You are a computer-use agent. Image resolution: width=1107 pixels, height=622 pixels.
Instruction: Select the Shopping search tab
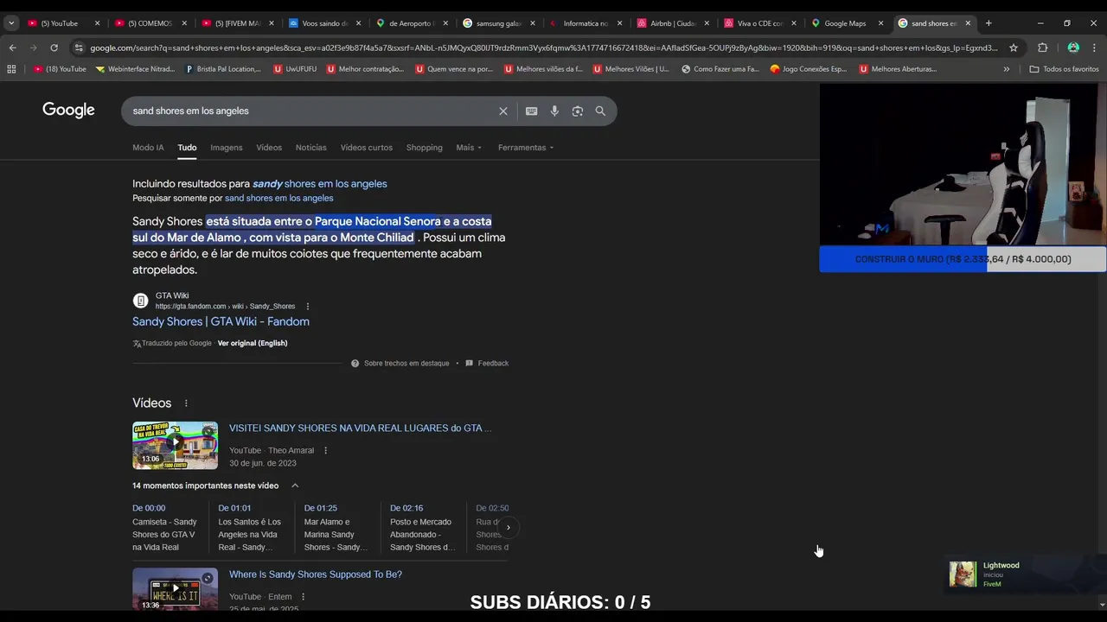[425, 148]
